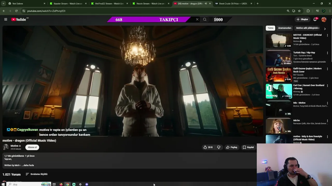
Task: Open options for Gafil Gezme Şaşkın video
Action: click(x=327, y=69)
